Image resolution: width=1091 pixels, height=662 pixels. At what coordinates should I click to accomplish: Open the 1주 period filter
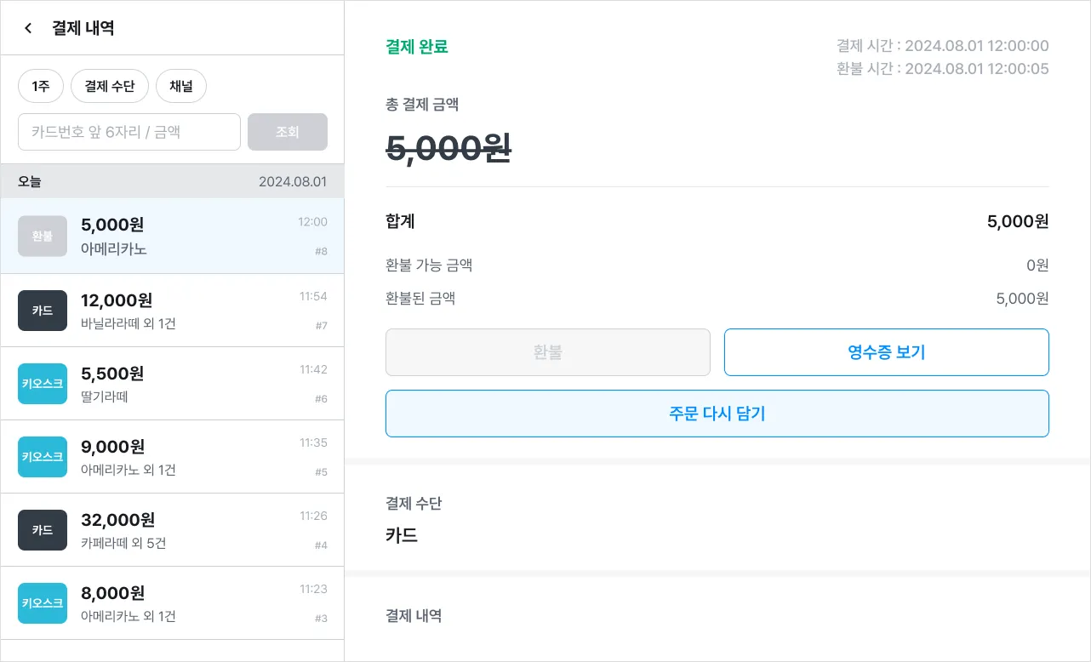[x=41, y=86]
